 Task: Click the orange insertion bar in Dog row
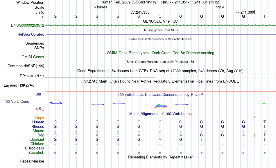[x=255, y=135]
